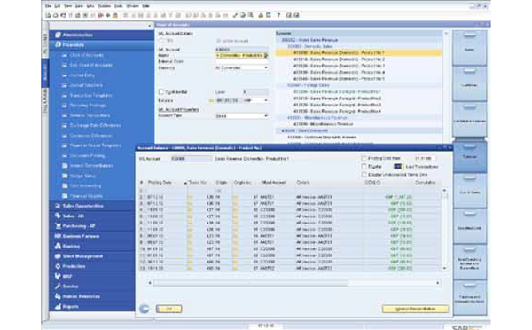Open the Window menu

point(132,6)
